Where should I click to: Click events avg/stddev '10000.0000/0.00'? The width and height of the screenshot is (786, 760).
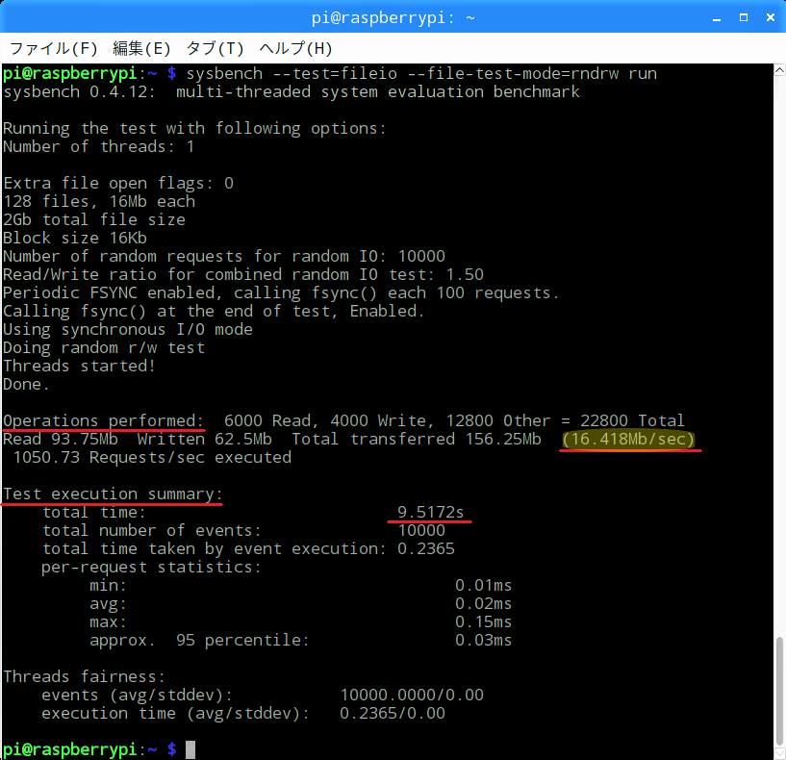tap(412, 696)
